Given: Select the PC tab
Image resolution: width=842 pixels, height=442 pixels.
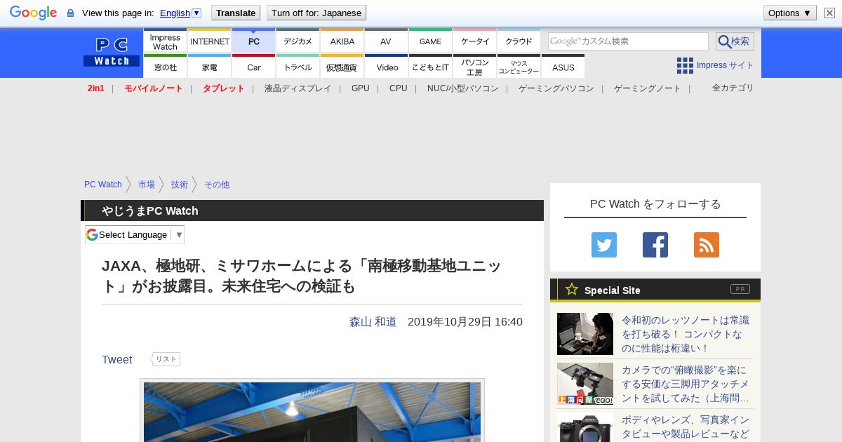Looking at the screenshot, I should tap(254, 41).
